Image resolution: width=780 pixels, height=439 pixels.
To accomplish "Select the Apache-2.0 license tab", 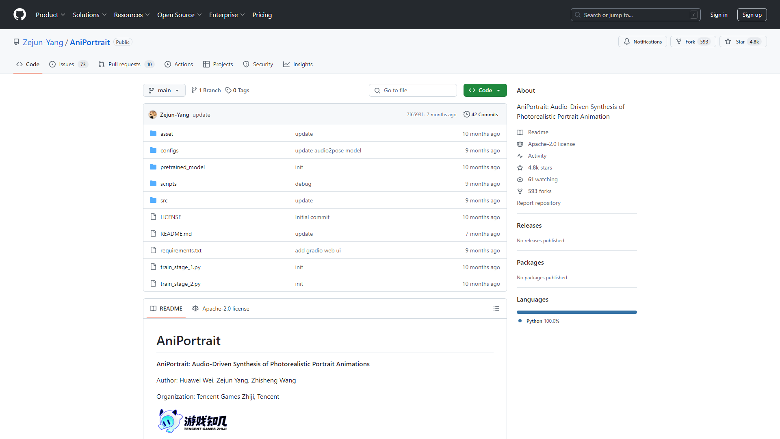I will 221,309.
